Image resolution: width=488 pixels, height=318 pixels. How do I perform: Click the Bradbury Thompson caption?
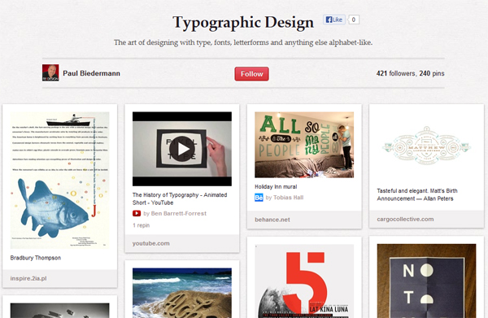pos(36,258)
